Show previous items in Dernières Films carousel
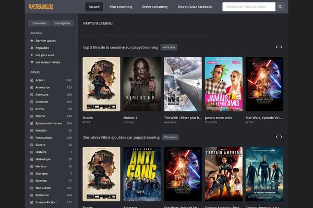The image size is (313, 208). [276, 137]
